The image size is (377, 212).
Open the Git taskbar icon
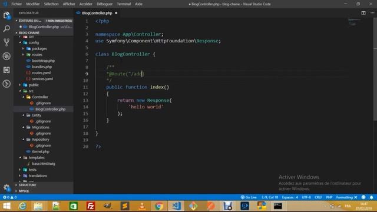(193, 206)
